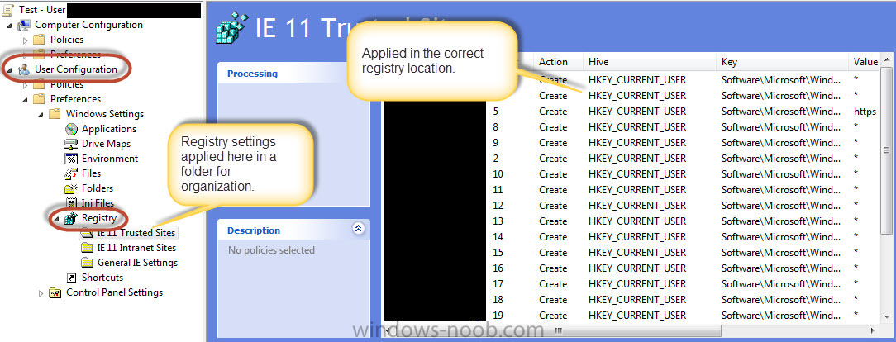896x342 pixels.
Task: Click the Registry node icon
Action: 70,218
